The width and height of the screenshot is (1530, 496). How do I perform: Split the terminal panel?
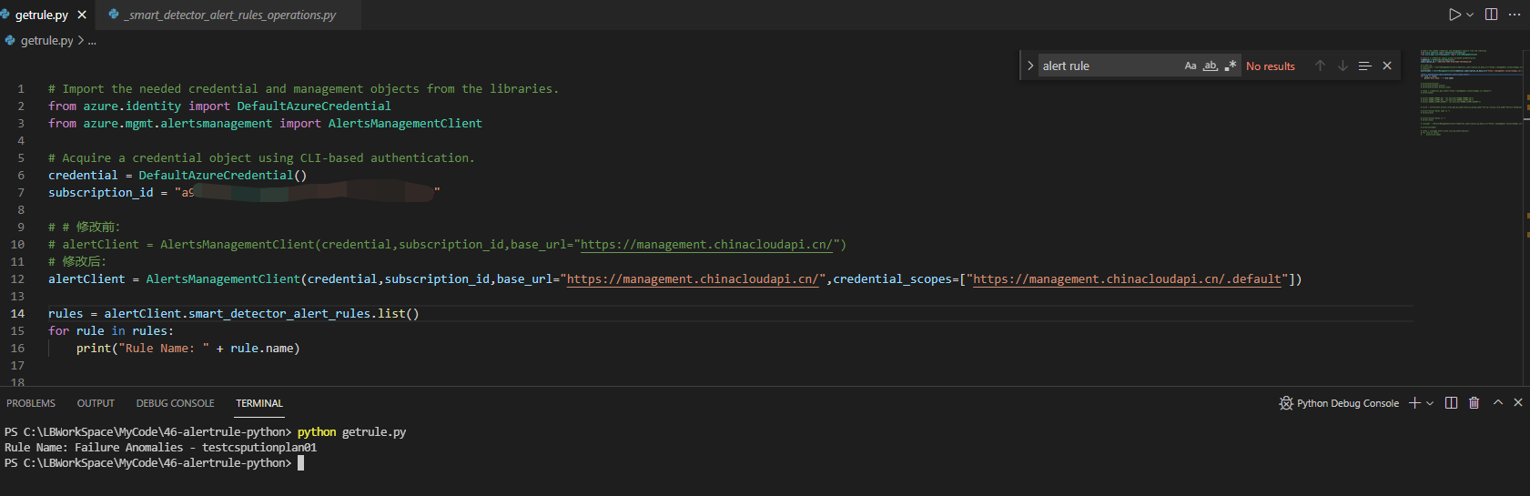point(1452,403)
